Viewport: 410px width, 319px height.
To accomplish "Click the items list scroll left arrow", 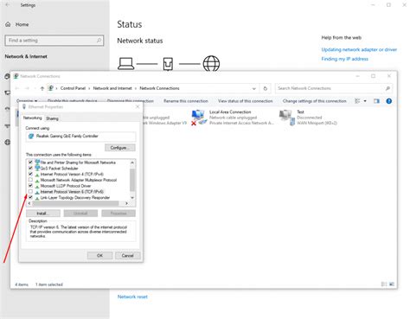I will (29, 203).
